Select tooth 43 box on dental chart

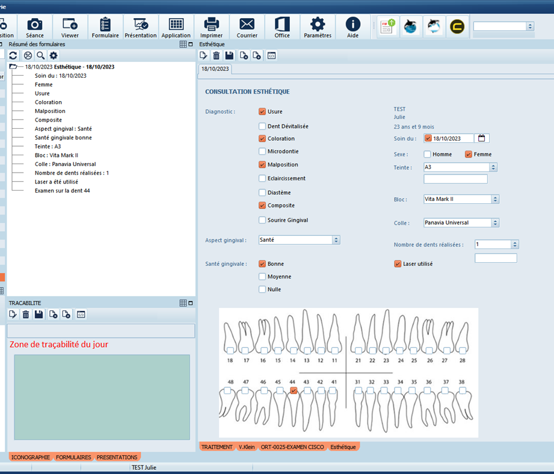(307, 390)
